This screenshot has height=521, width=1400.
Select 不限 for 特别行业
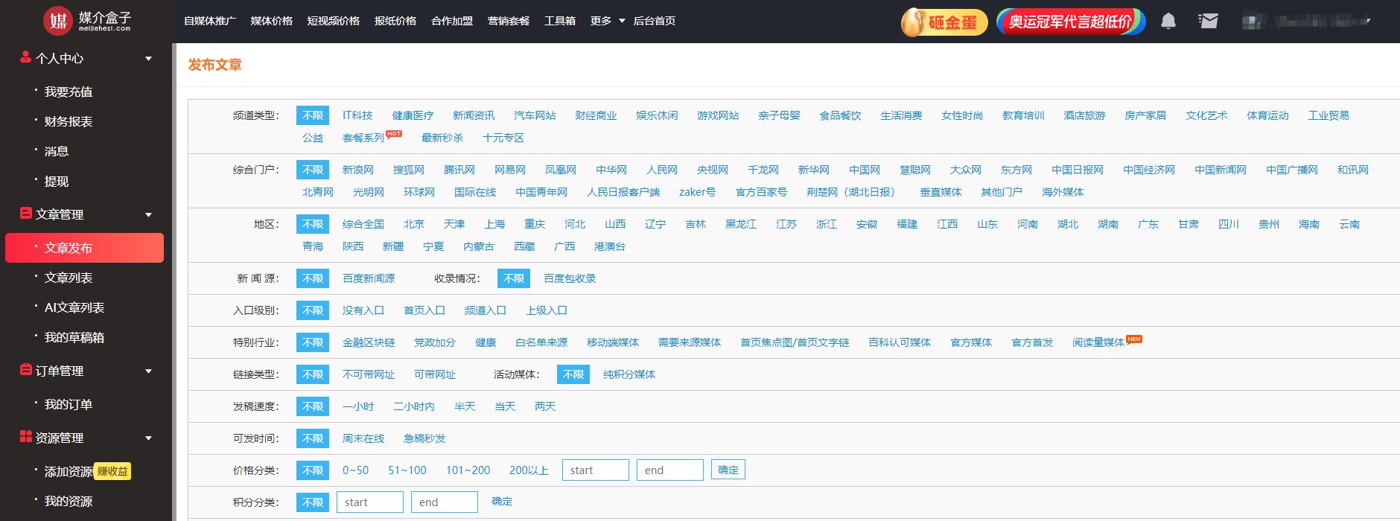coord(313,342)
